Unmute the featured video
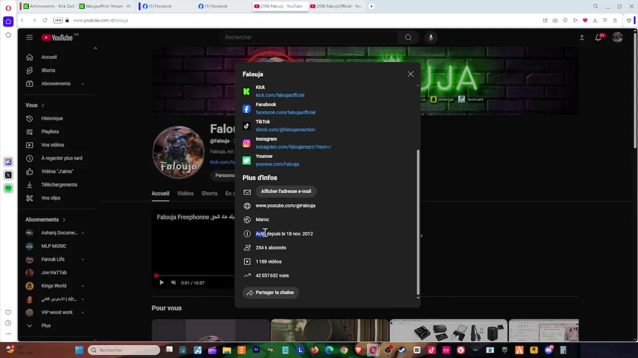638x358 pixels. coord(173,282)
